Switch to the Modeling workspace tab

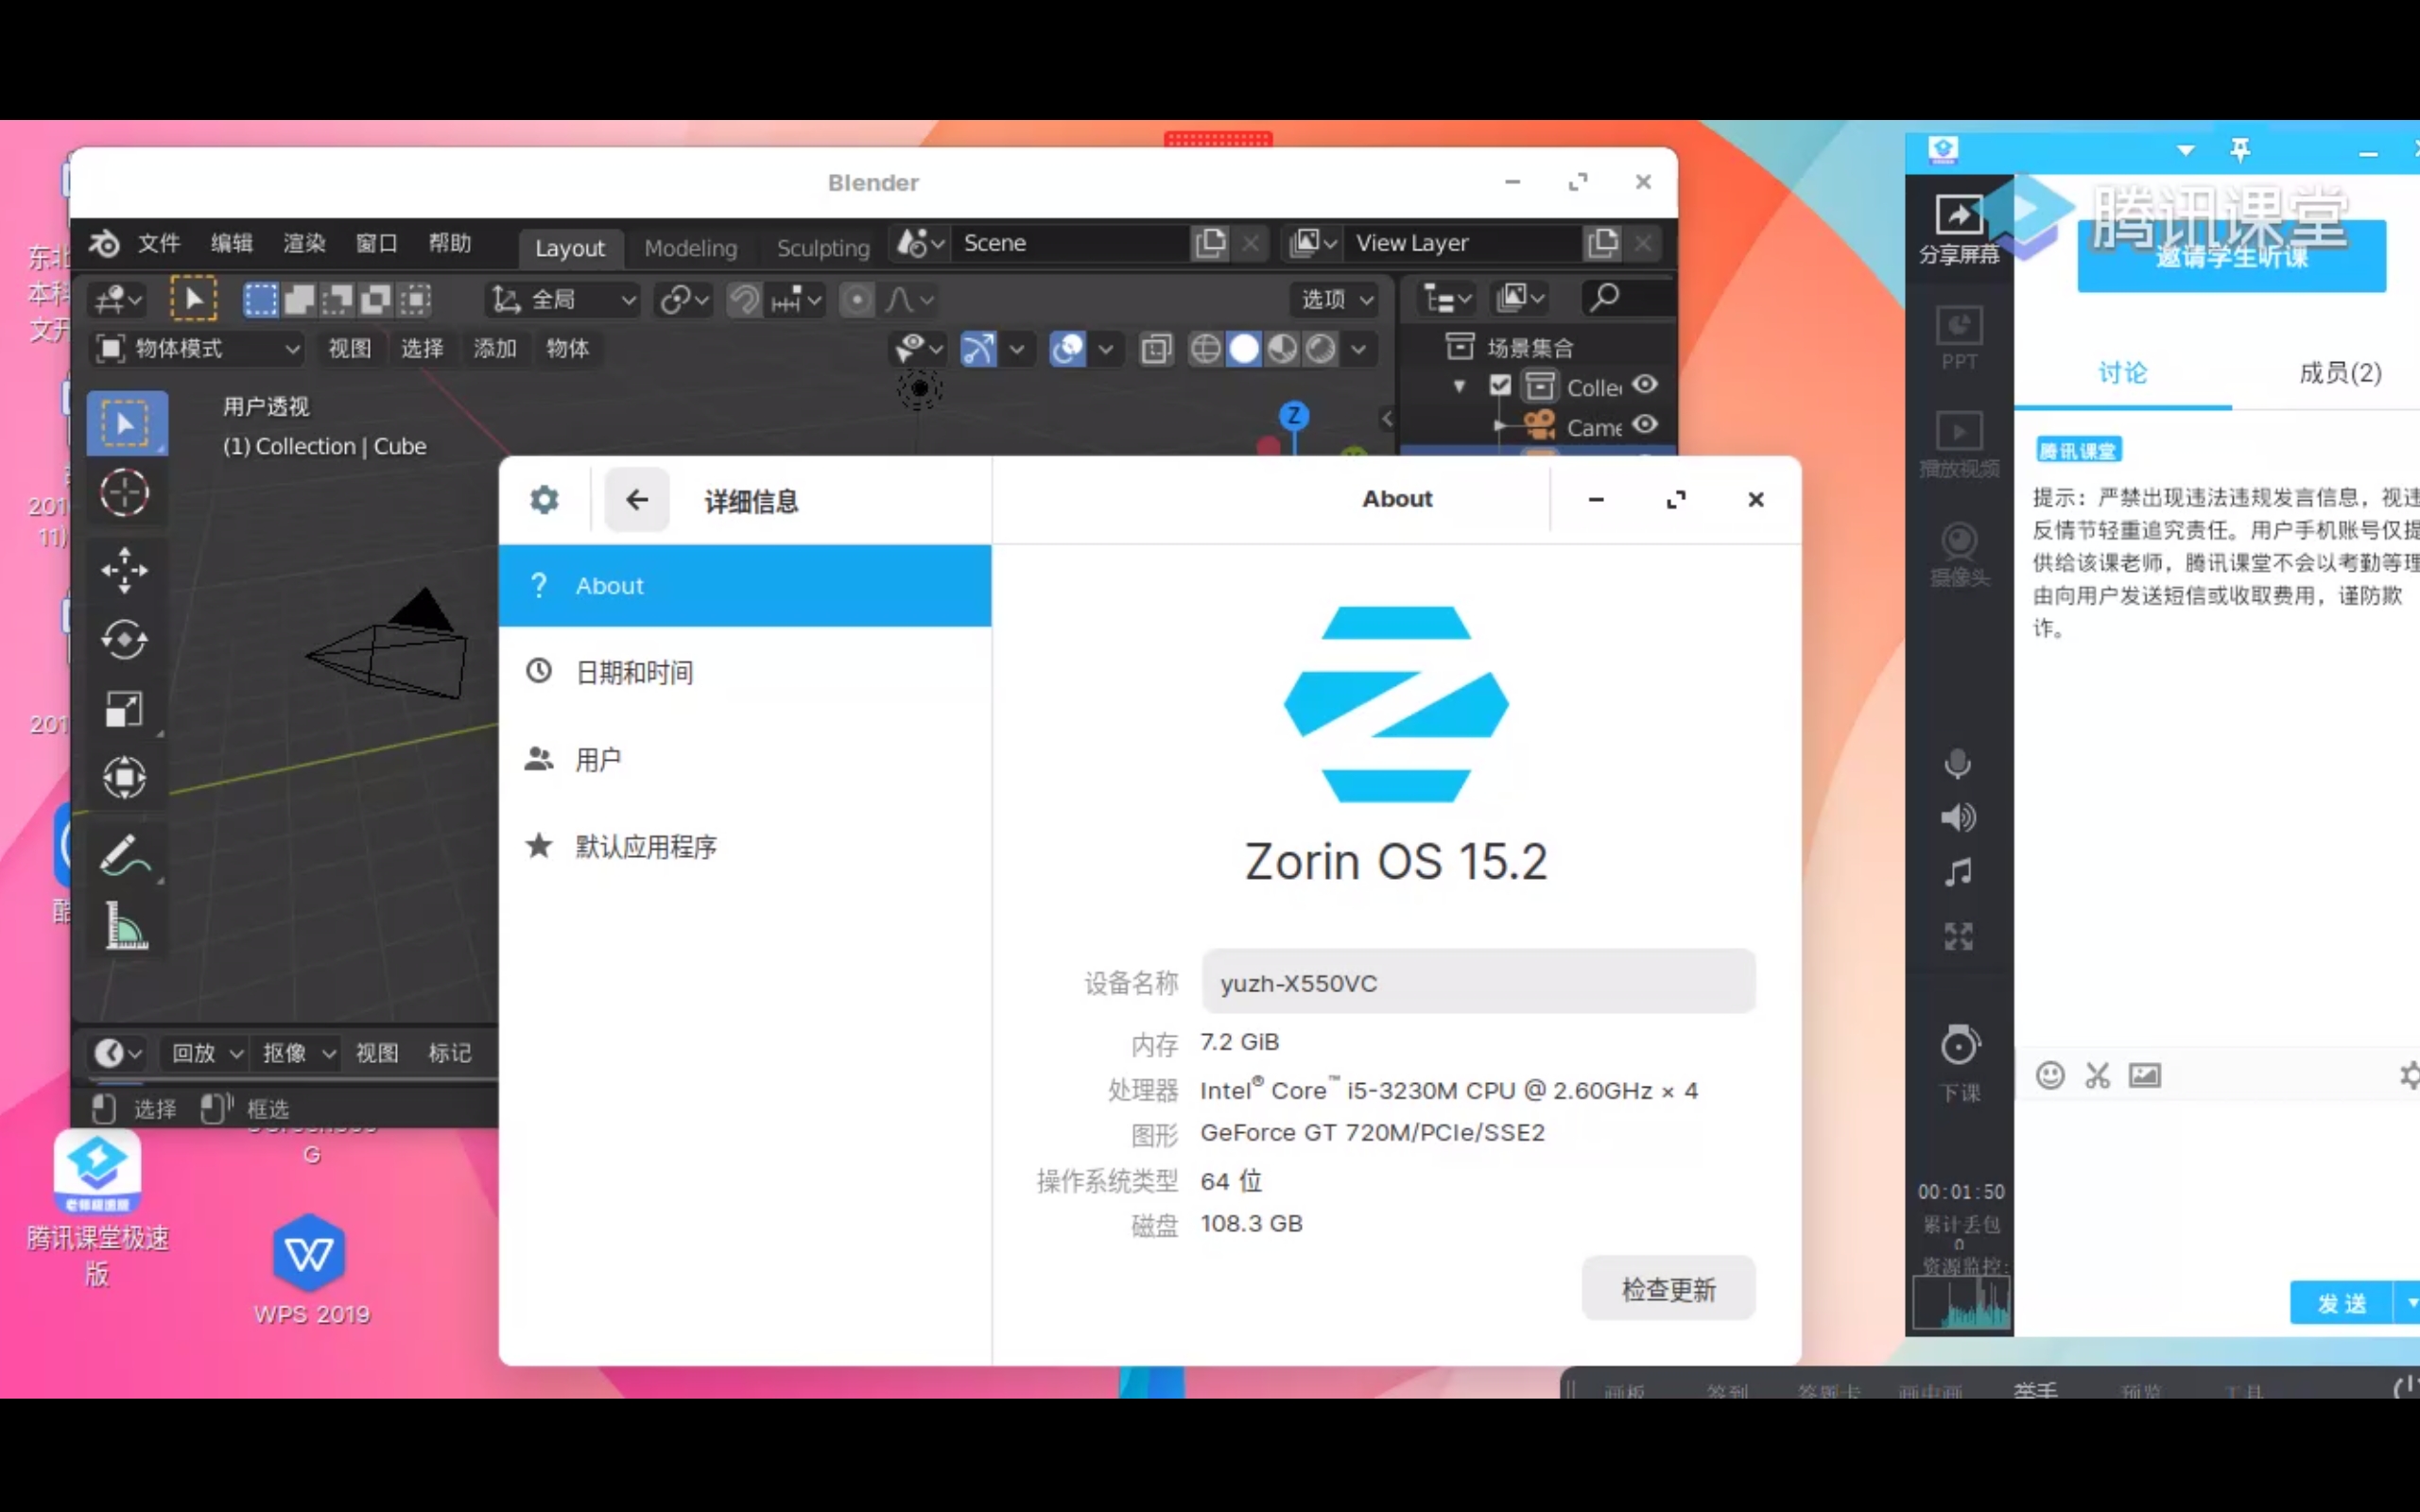coord(690,248)
